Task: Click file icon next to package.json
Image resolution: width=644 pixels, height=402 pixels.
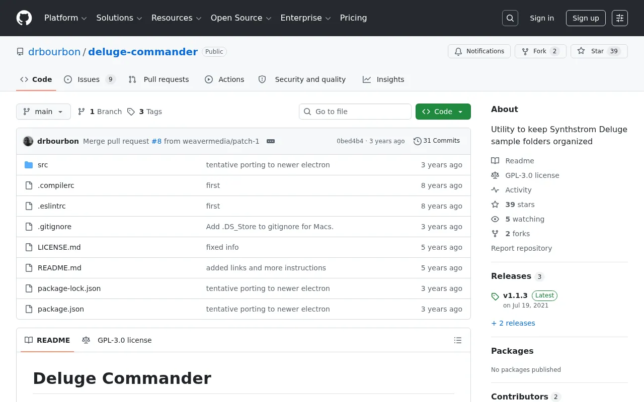Action: click(29, 309)
